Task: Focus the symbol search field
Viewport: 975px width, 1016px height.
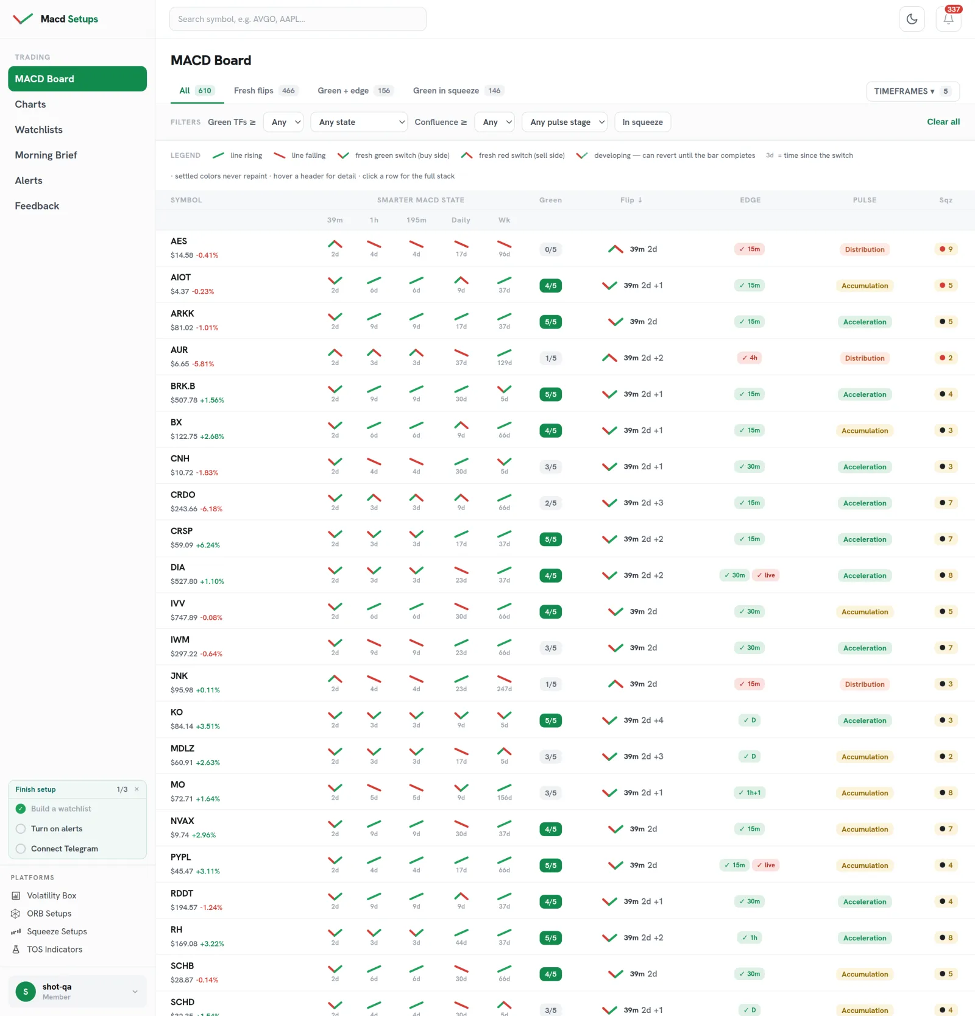Action: click(298, 19)
